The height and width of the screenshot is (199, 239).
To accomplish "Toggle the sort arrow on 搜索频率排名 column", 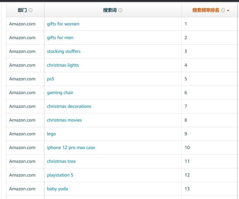I will (x=228, y=10).
